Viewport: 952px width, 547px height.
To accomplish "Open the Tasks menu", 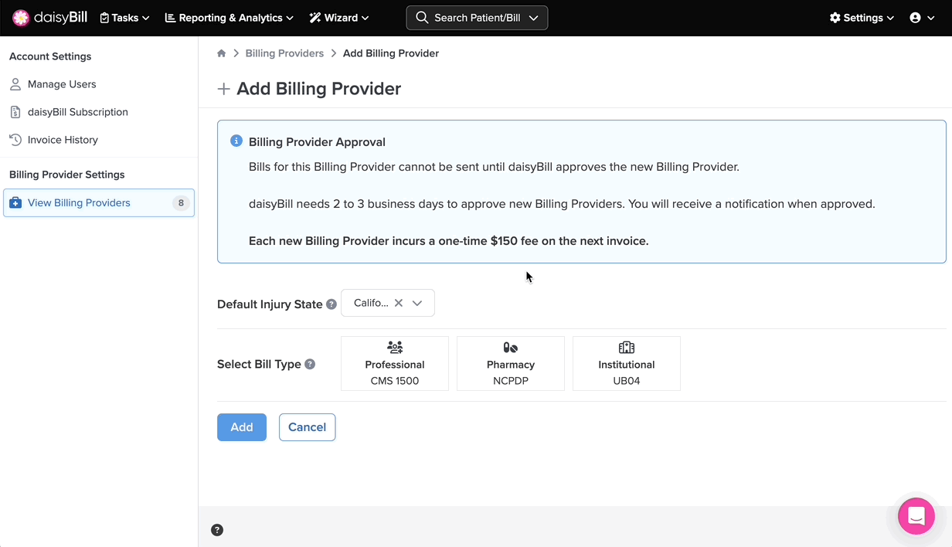I will pos(125,18).
